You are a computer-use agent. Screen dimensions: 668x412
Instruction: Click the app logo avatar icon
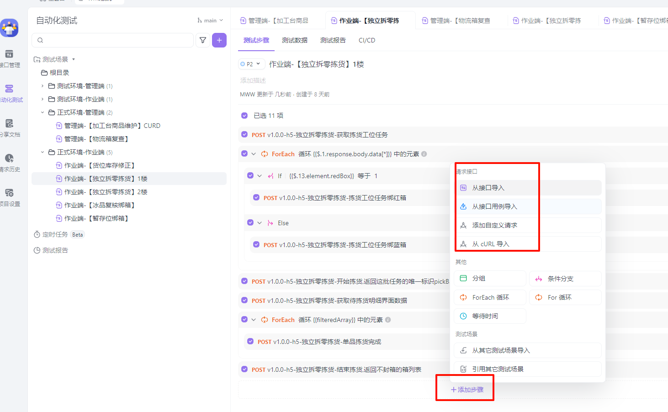pyautogui.click(x=9, y=28)
